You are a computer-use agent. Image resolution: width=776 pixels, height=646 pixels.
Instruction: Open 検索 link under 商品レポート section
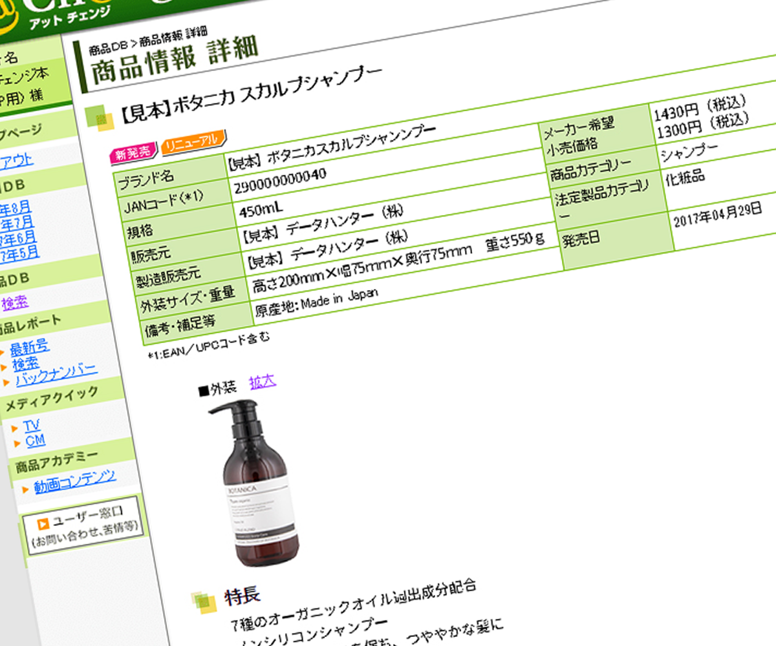pos(25,365)
